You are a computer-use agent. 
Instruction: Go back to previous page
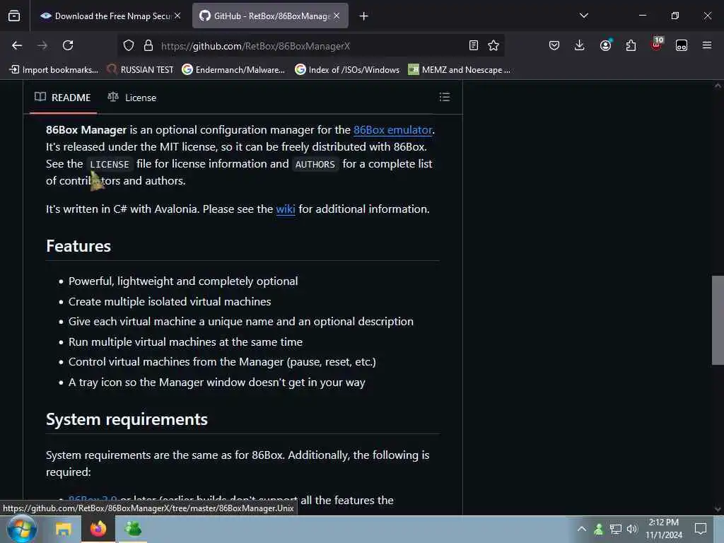click(17, 45)
